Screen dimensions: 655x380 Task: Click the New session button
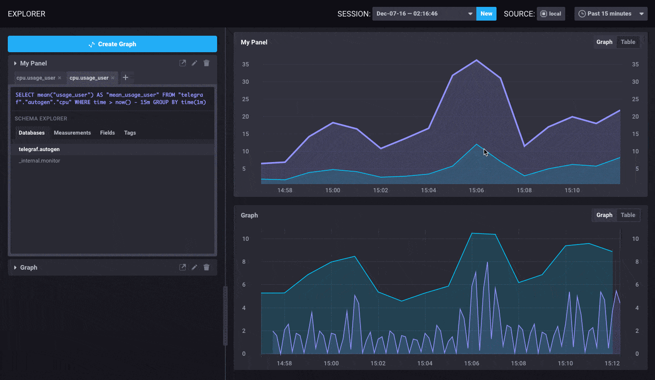point(486,14)
